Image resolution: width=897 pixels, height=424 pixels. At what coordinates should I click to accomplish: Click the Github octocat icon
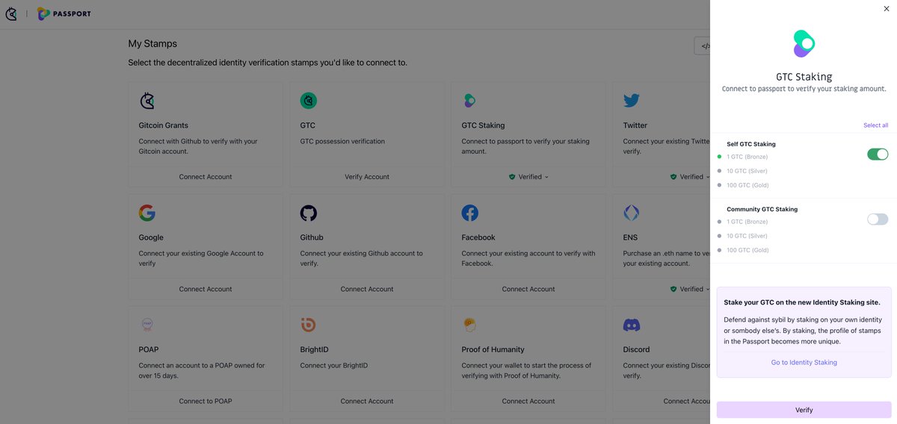(x=309, y=213)
